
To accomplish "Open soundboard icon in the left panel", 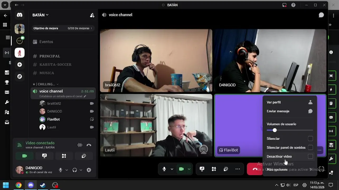I will pos(84,156).
